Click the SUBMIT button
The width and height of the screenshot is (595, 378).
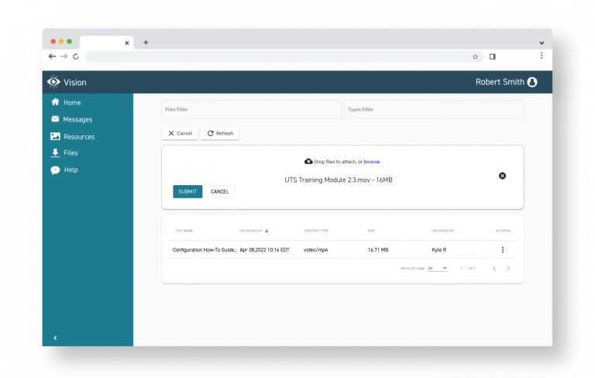[187, 191]
